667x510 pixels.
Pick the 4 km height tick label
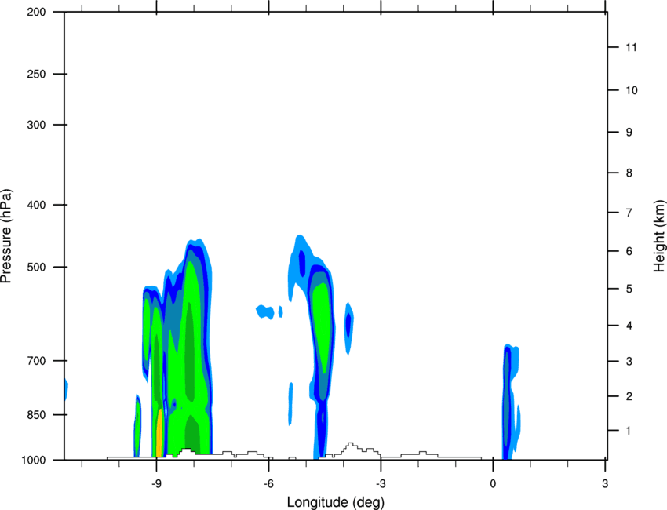[629, 326]
